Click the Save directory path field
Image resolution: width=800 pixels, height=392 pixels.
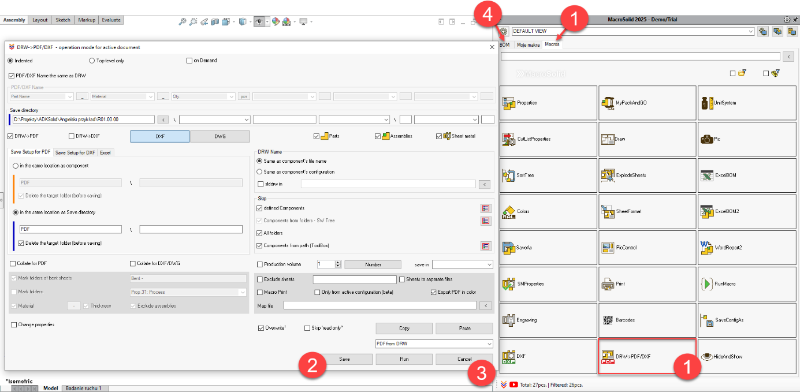tap(84, 120)
